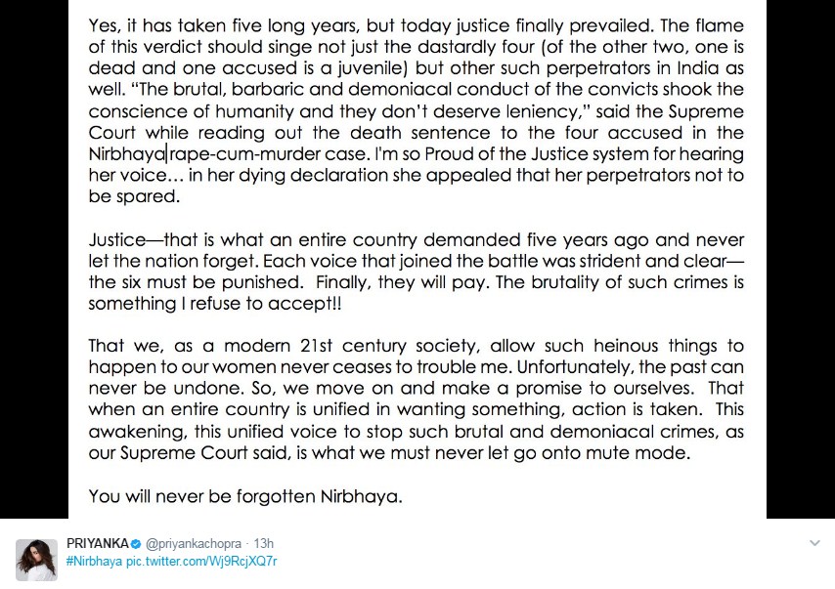Click the line 'You will never be forgotten Nirbhaya.'
This screenshot has height=589, width=835.
pyautogui.click(x=244, y=496)
